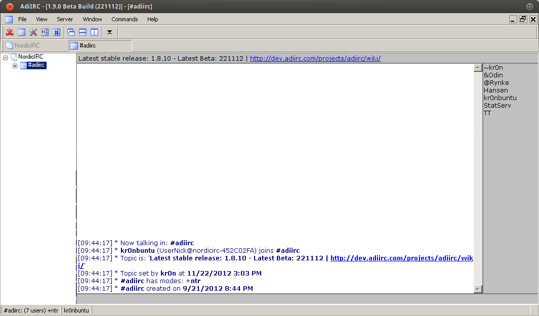This screenshot has height=316, width=539.
Task: Select ~kr0n in the nick list
Action: [x=493, y=68]
